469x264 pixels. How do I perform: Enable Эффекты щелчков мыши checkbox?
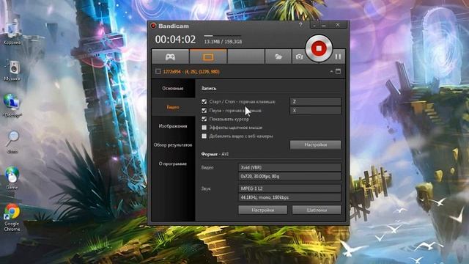click(x=204, y=128)
